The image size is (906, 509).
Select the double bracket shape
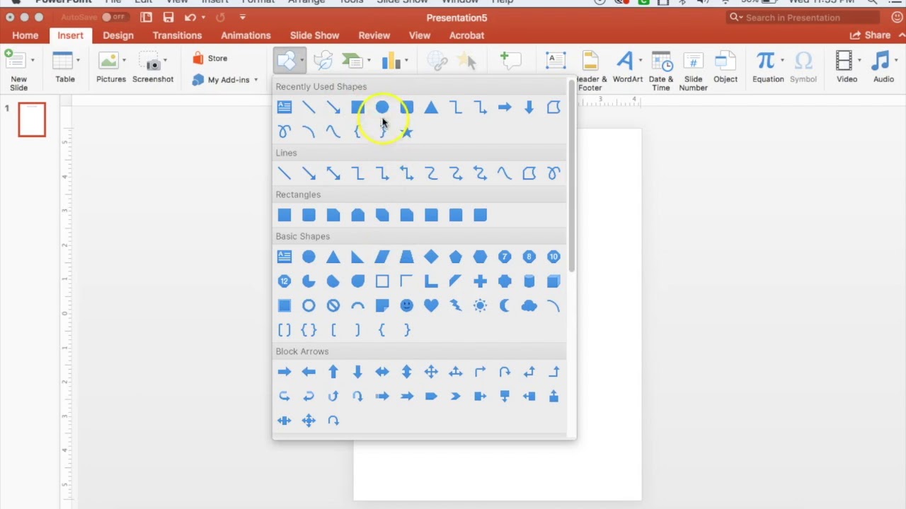[285, 330]
